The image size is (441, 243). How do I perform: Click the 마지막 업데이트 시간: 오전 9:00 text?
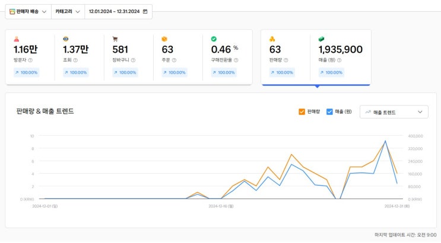click(x=405, y=235)
